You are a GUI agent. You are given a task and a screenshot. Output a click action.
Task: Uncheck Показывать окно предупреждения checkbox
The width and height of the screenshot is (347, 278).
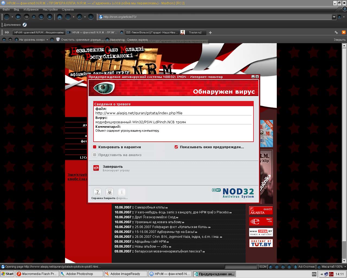click(176, 147)
